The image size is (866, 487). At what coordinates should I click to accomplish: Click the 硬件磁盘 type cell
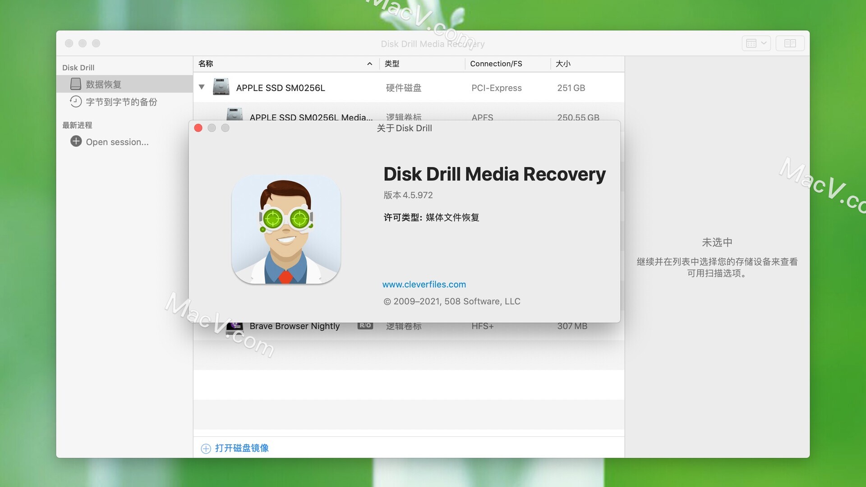click(x=404, y=88)
